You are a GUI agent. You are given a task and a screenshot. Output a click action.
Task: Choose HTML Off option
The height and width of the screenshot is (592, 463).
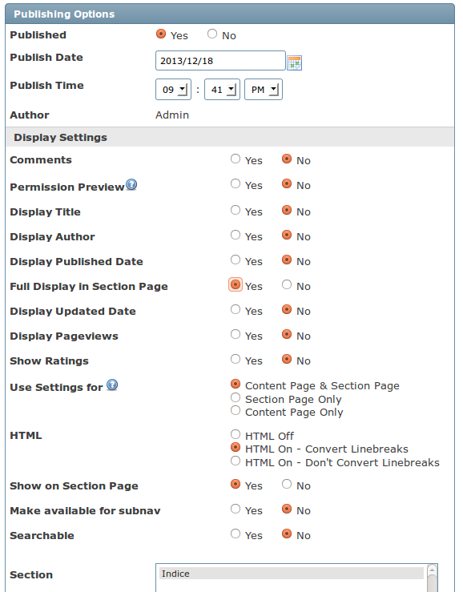[x=236, y=434]
